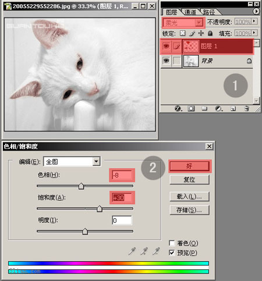Add a layer mask icon
Viewport: 262px width, 281px height.
[191, 108]
